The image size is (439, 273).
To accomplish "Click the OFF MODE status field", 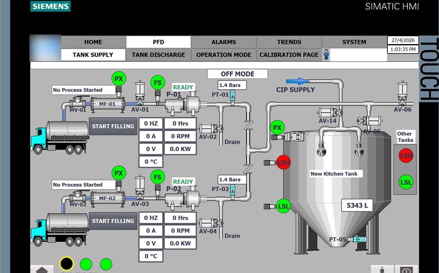I will [238, 74].
